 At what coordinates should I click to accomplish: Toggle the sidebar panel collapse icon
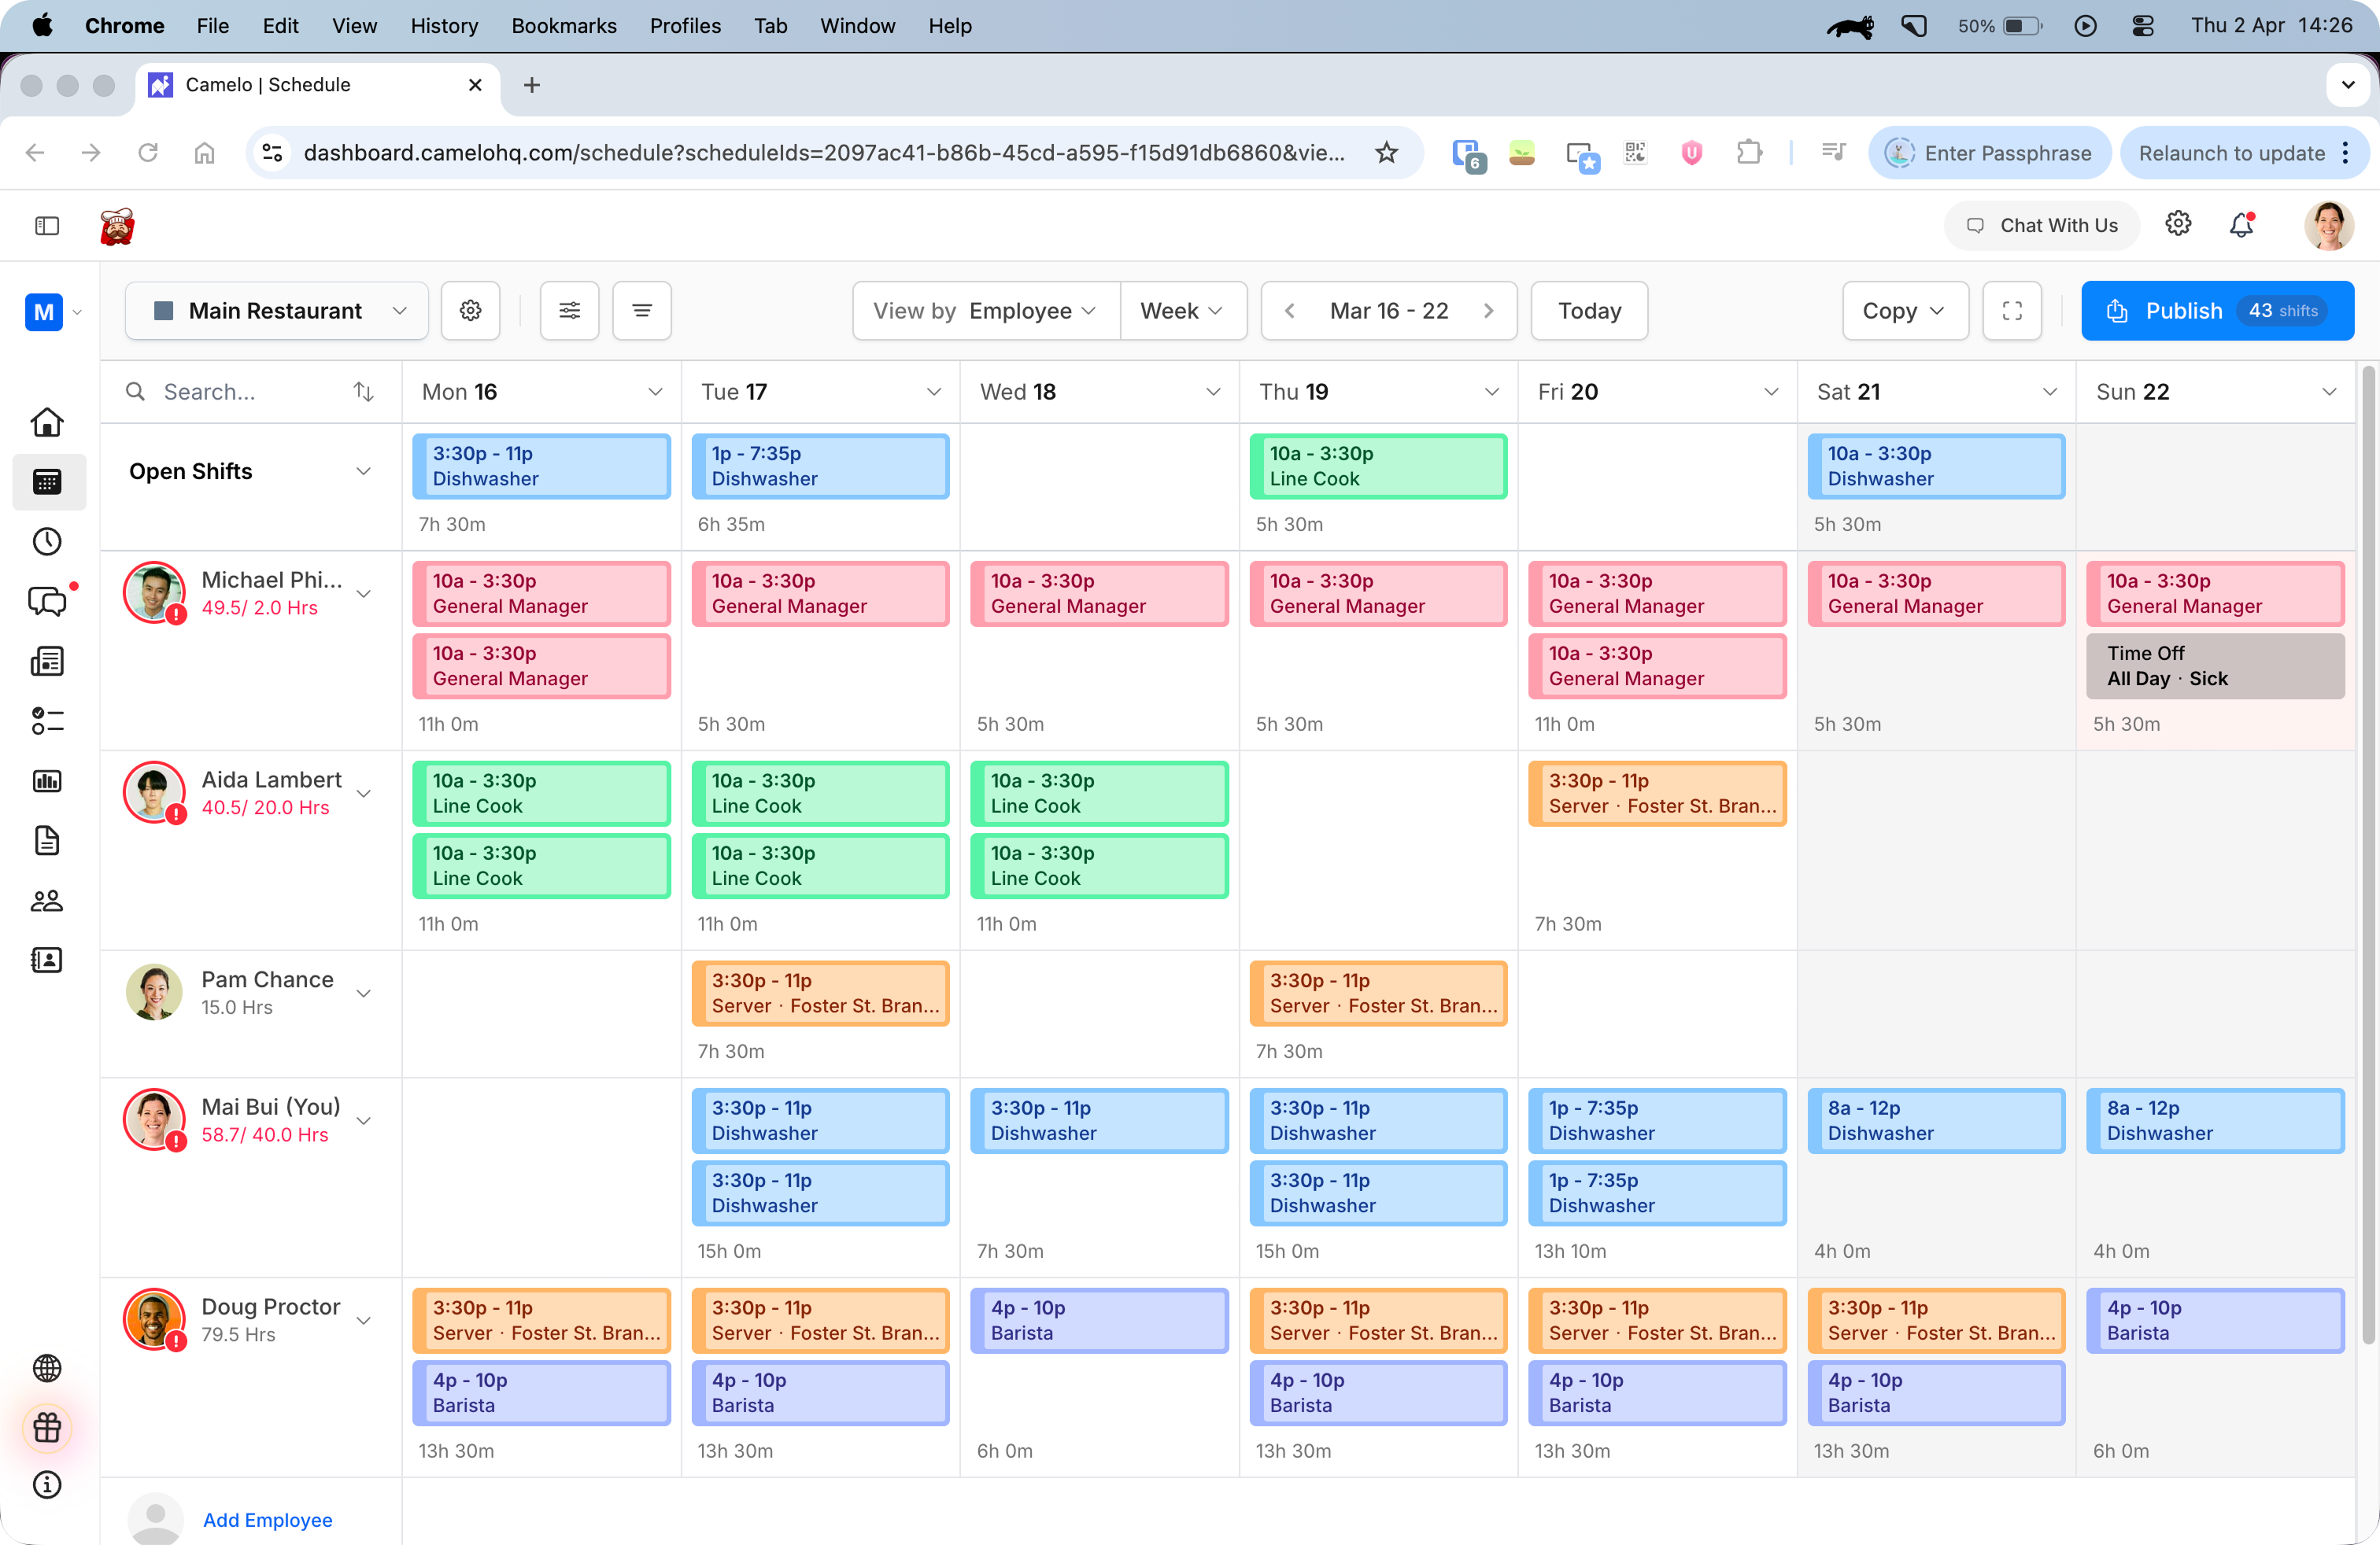click(47, 226)
